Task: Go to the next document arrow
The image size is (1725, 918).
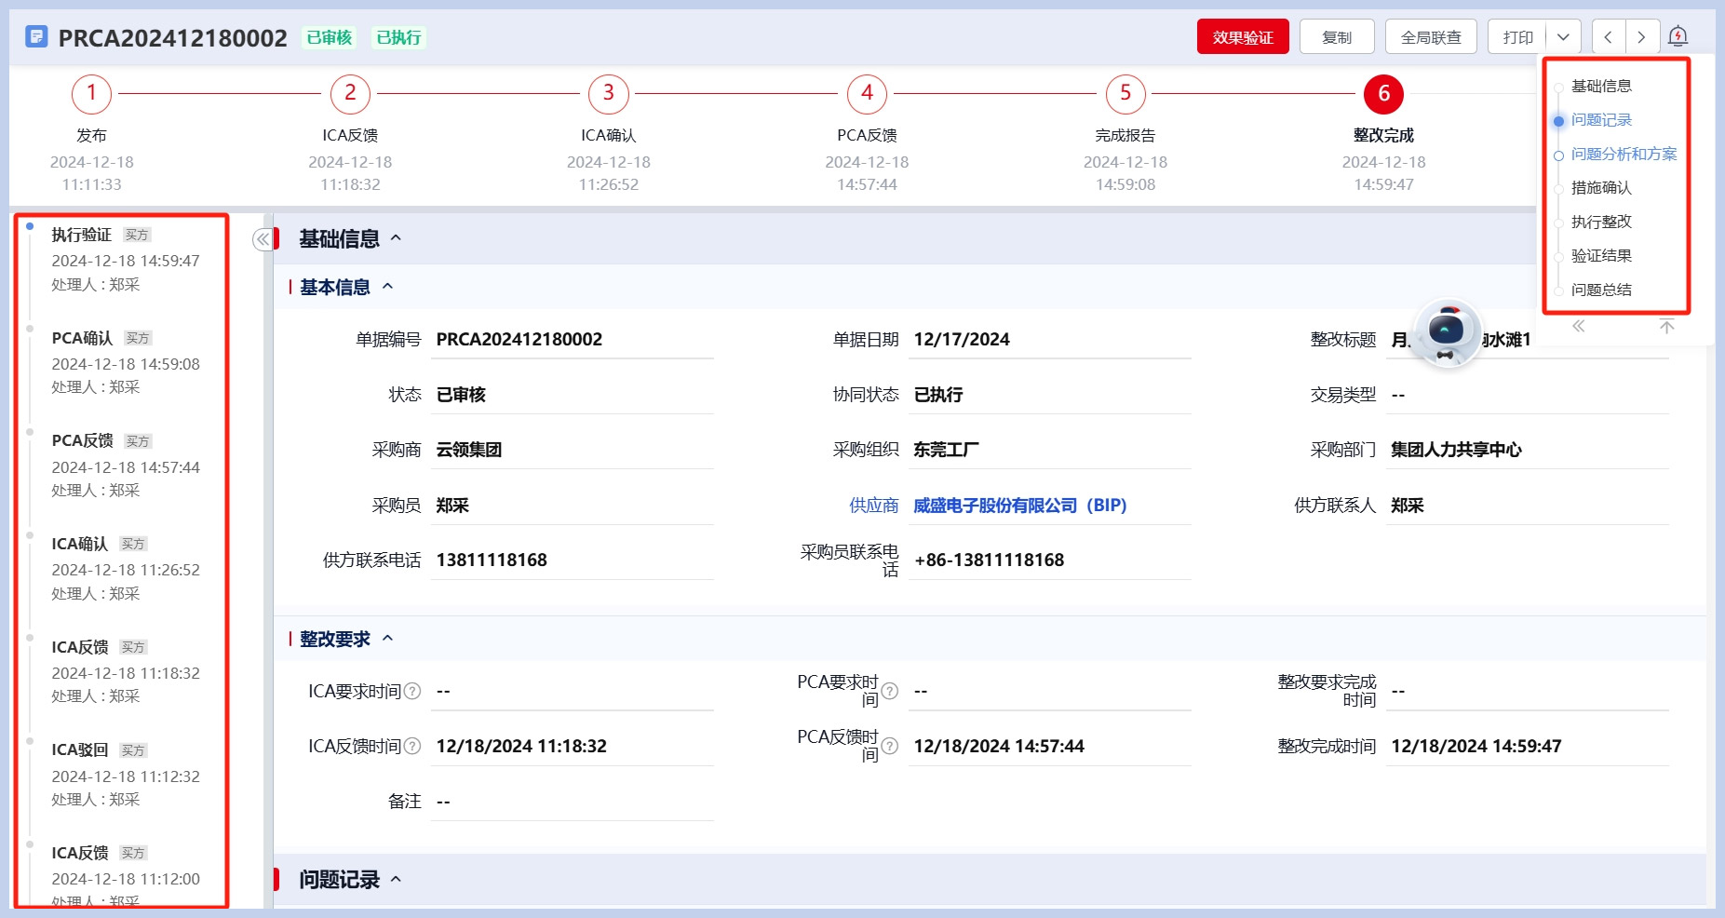Action: (x=1641, y=37)
